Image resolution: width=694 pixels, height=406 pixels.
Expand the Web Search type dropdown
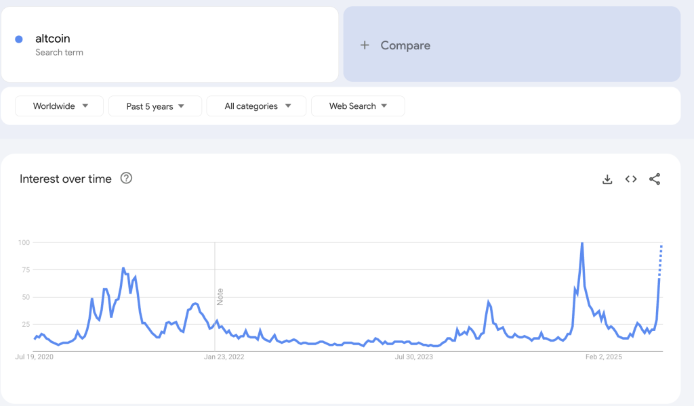358,106
